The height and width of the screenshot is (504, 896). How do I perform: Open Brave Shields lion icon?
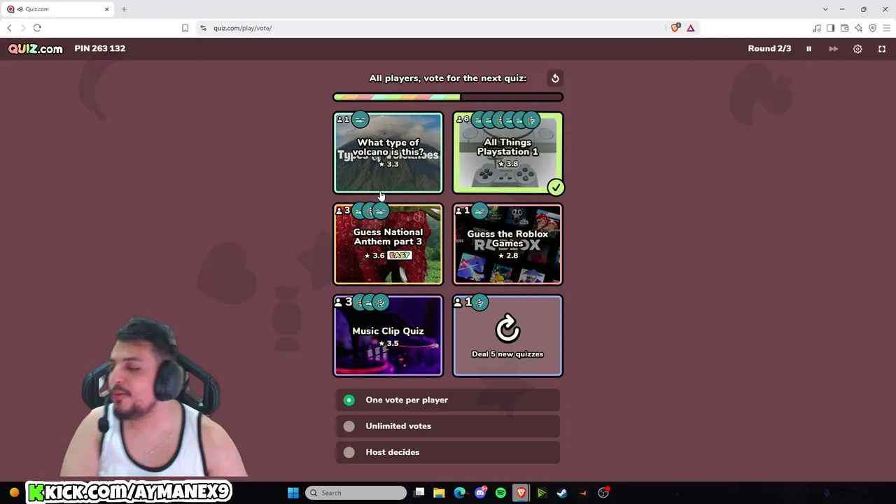[x=675, y=28]
